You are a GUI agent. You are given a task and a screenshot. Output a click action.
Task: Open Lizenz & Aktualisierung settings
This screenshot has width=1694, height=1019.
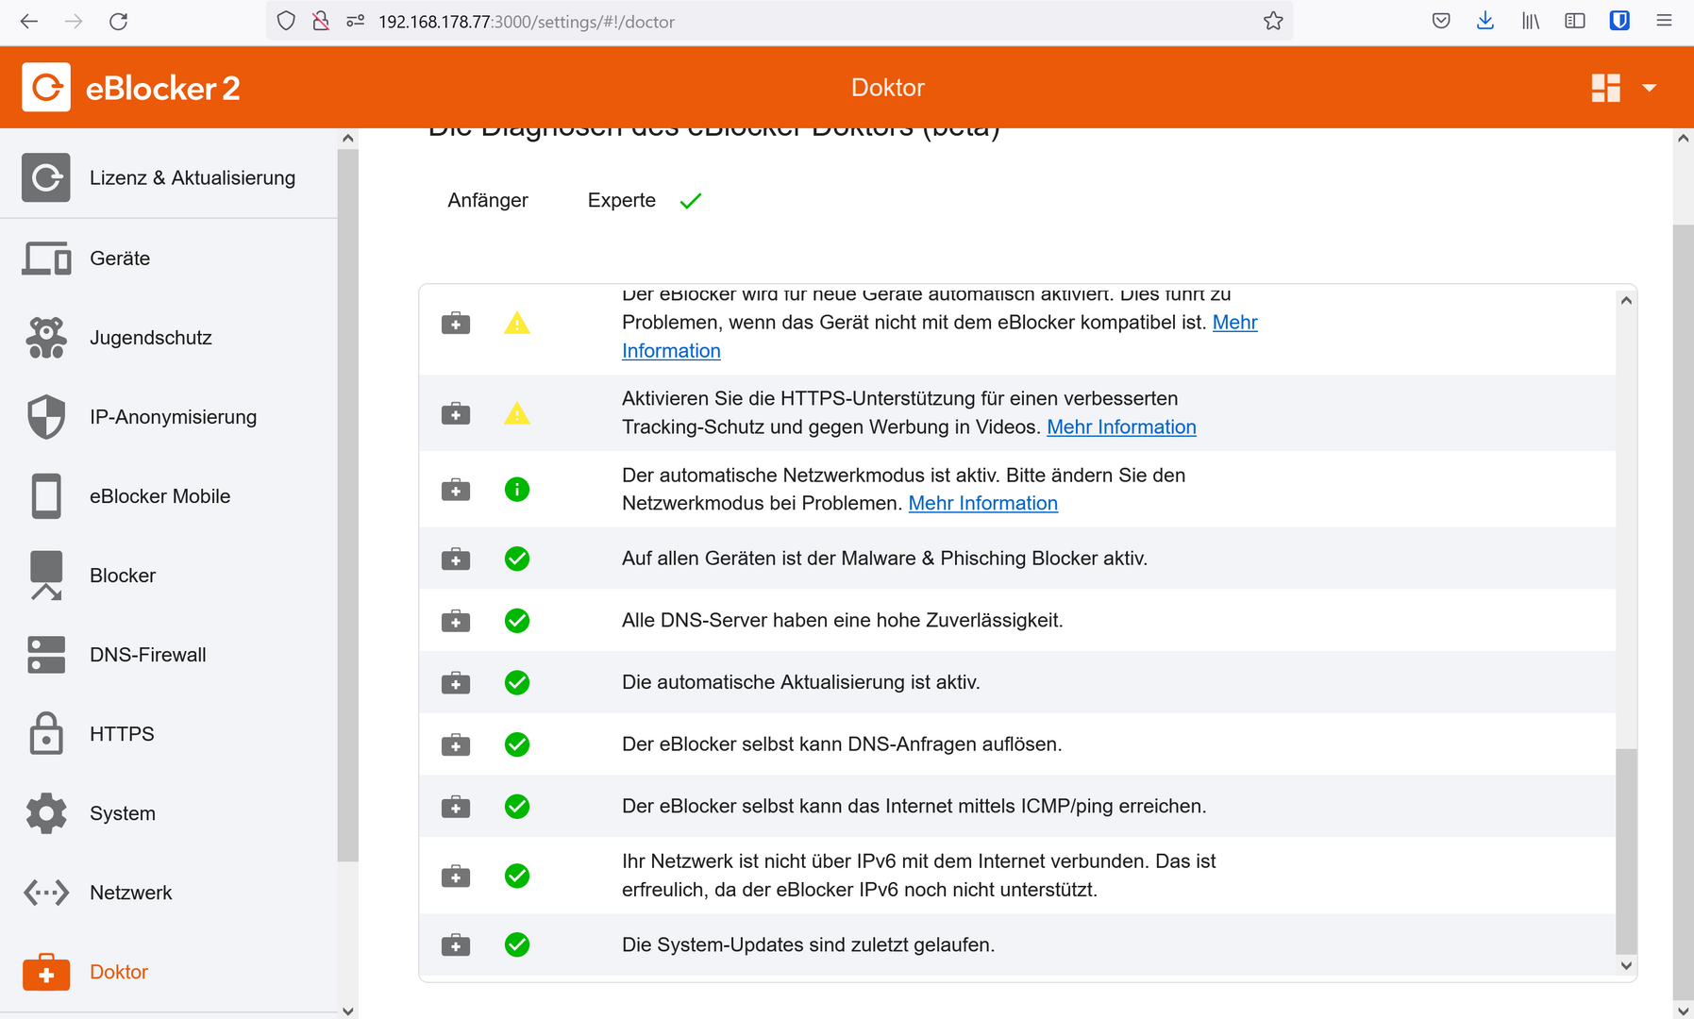click(169, 177)
